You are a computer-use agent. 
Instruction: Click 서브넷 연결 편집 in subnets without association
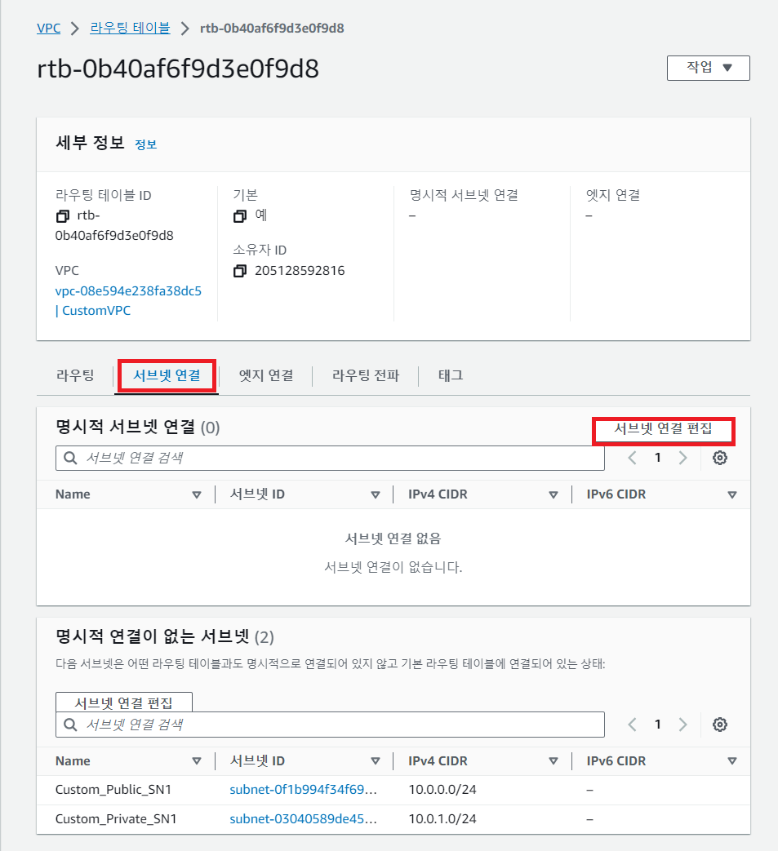point(124,703)
